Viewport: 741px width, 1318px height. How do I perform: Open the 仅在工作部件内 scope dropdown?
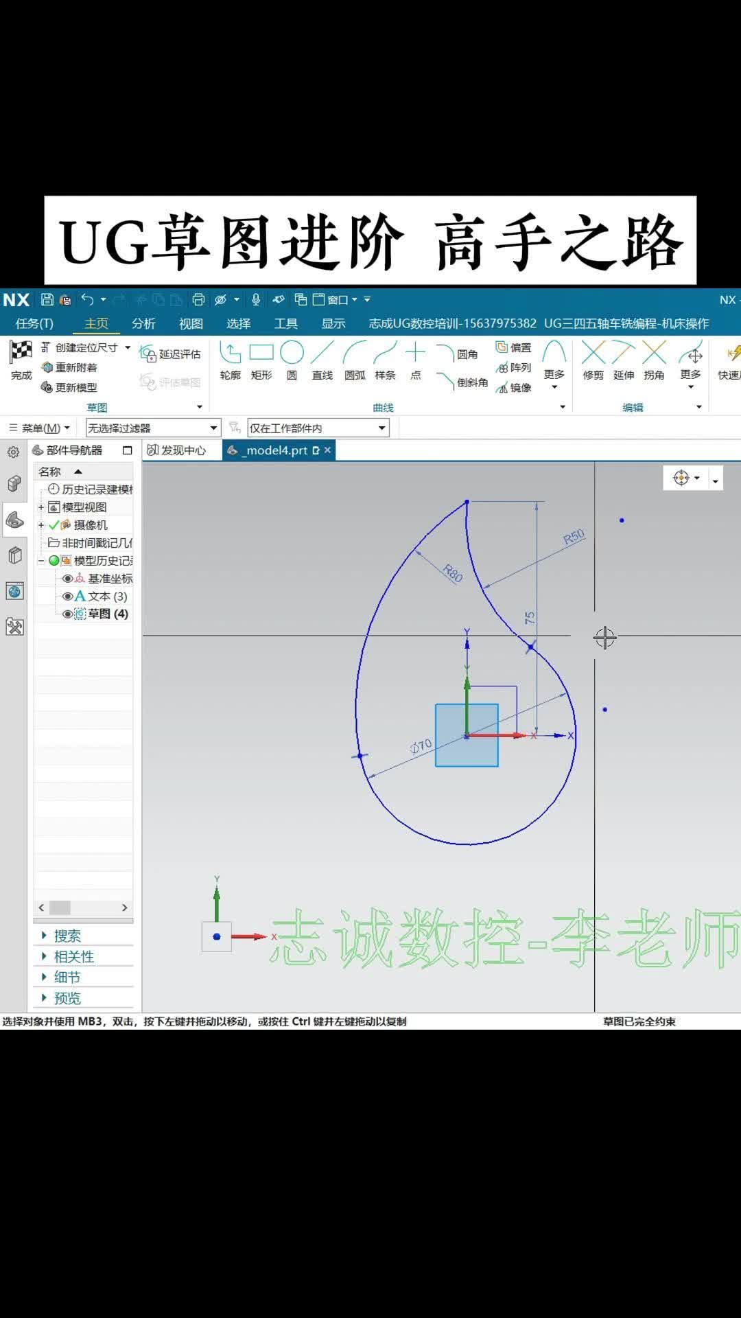click(381, 428)
